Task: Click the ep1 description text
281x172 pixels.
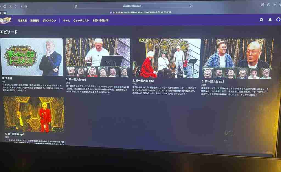Action: tap(97, 90)
